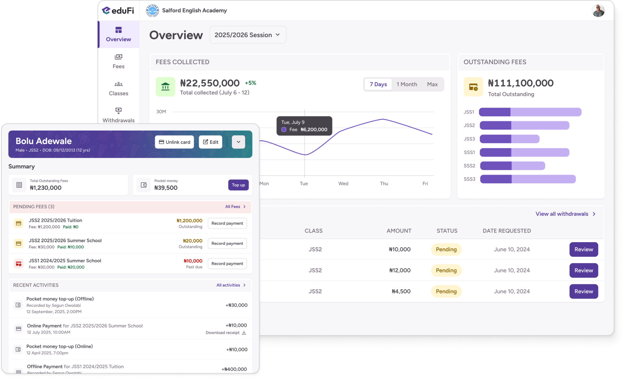This screenshot has height=378, width=628.
Task: Click the JSS1 outstanding fees bar
Action: (x=530, y=112)
